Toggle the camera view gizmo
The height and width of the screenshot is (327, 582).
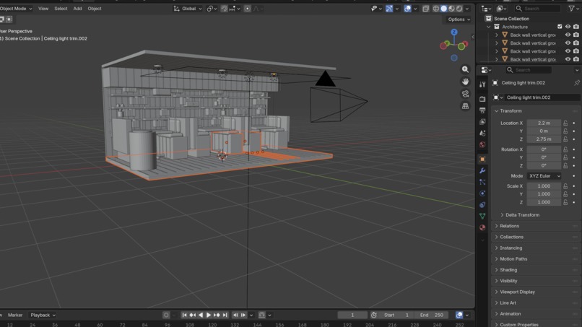click(x=465, y=94)
